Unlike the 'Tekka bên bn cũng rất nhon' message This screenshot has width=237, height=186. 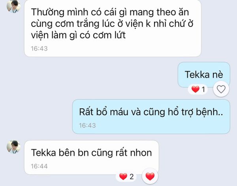pos(150,177)
